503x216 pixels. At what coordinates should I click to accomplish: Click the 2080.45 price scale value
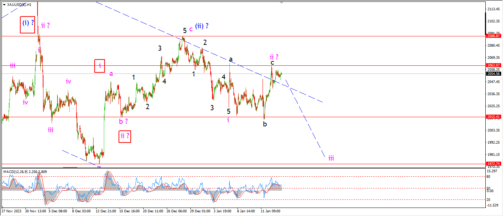[493, 45]
